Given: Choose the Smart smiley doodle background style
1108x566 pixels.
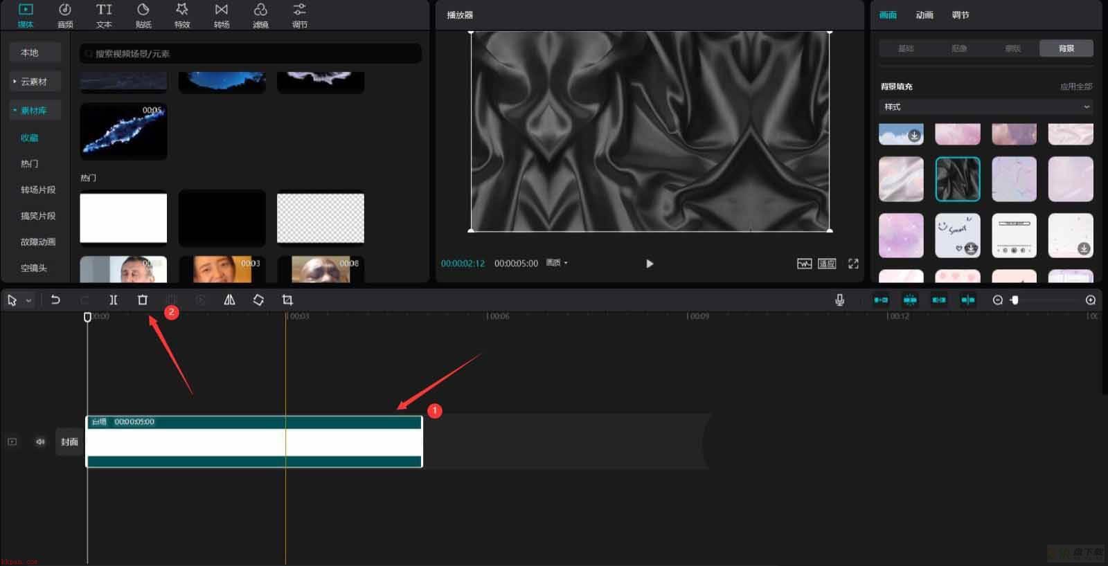Looking at the screenshot, I should pos(958,235).
